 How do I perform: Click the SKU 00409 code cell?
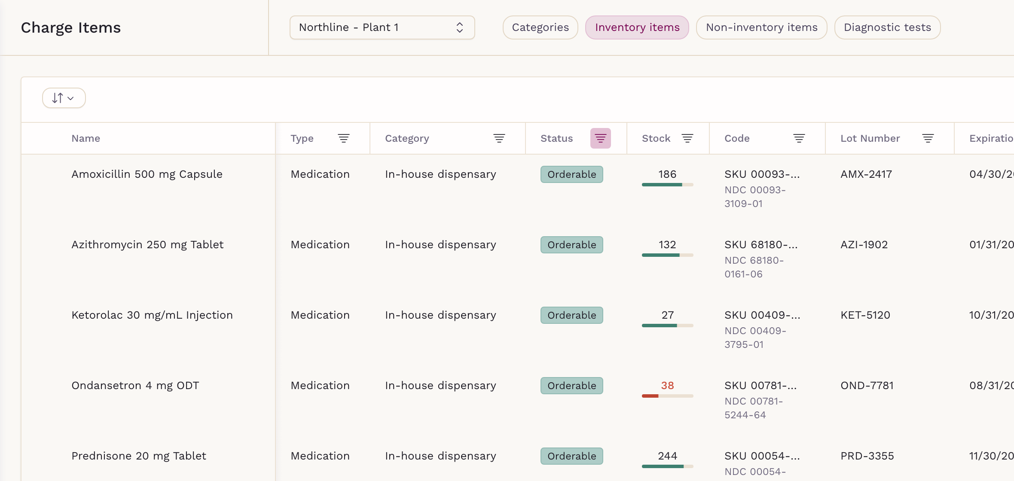tap(762, 315)
